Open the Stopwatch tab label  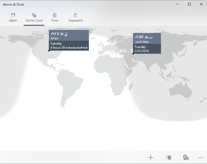coord(75,20)
